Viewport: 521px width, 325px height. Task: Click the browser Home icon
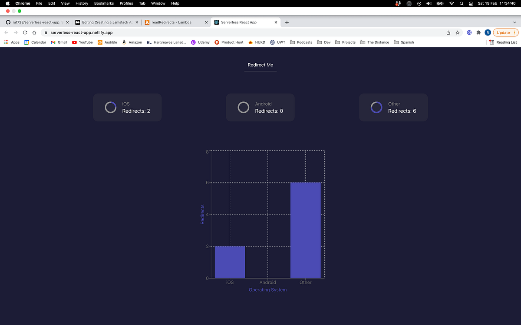click(x=34, y=32)
